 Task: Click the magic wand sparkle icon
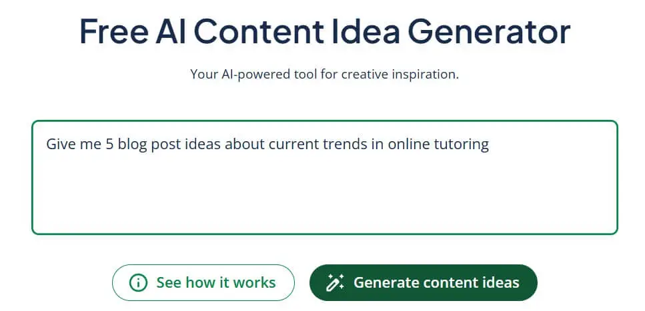335,282
